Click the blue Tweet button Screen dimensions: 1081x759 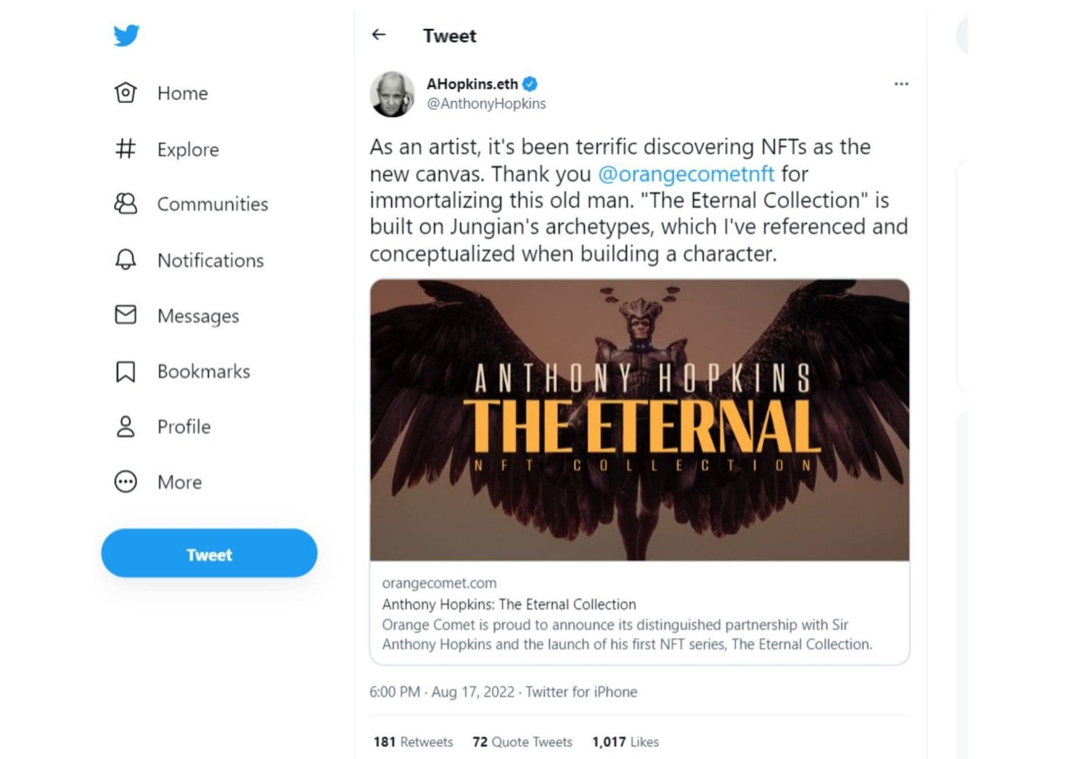[x=209, y=554]
